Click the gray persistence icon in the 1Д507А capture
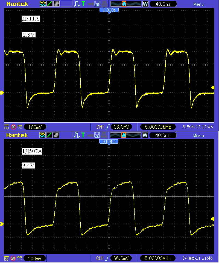219x263 pixels. [56, 135]
